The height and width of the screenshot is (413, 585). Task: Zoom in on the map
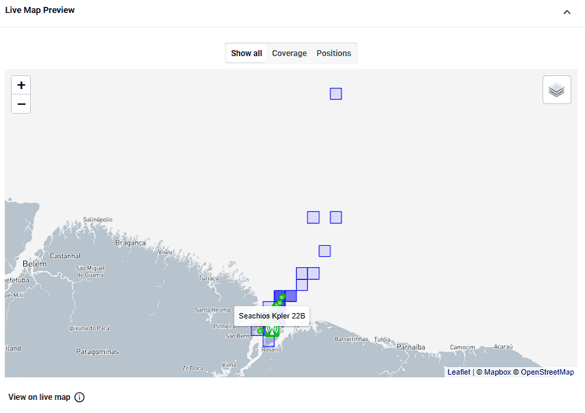tap(21, 85)
